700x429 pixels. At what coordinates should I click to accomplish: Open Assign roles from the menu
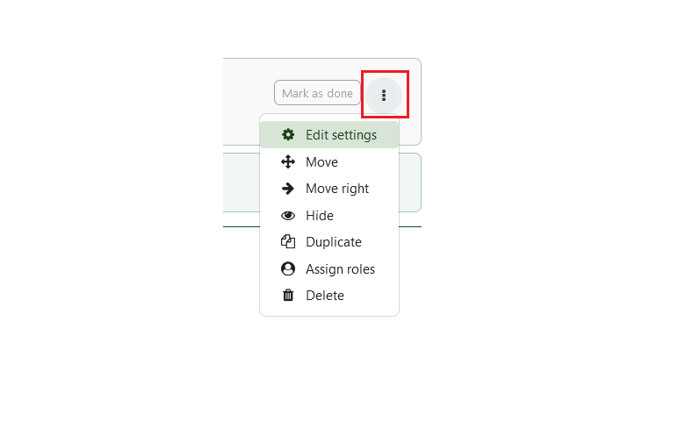pos(329,269)
